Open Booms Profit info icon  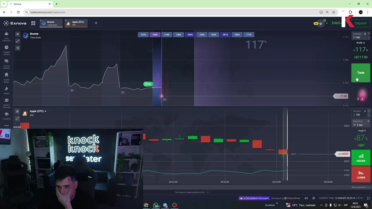click(364, 43)
